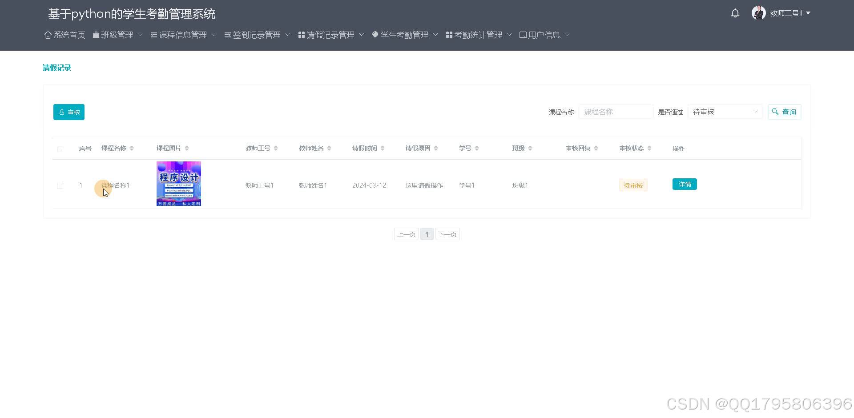Open the notification bell

735,13
